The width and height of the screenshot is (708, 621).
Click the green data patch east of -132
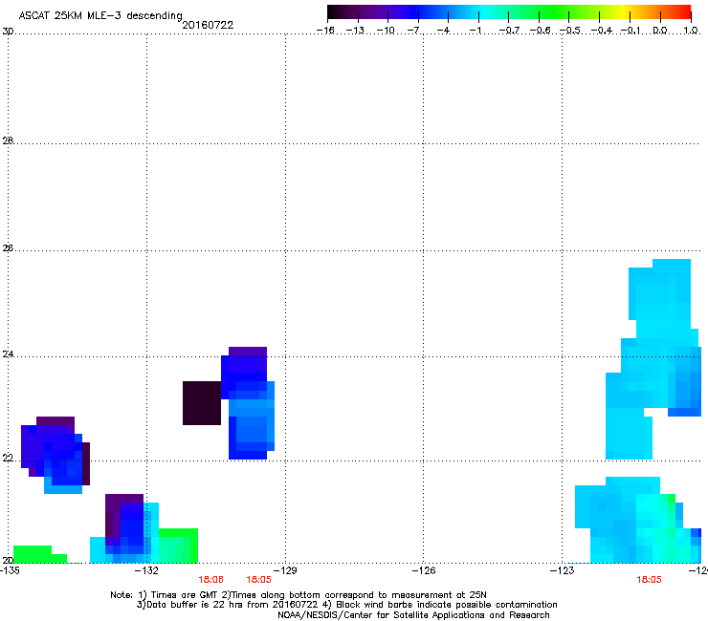coord(178,545)
